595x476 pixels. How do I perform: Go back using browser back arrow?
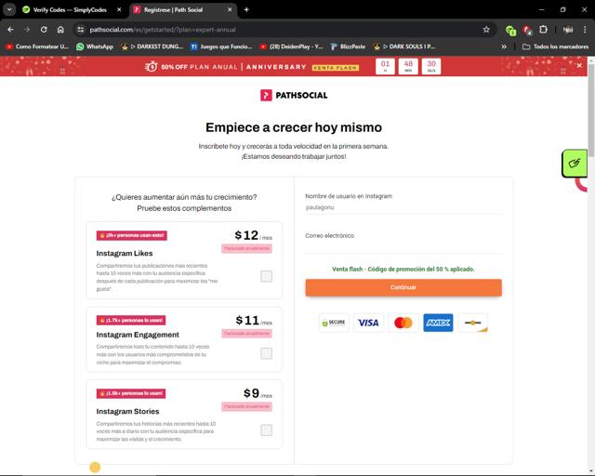[10, 30]
